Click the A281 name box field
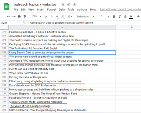This screenshot has width=141, height=113. coord(10,23)
